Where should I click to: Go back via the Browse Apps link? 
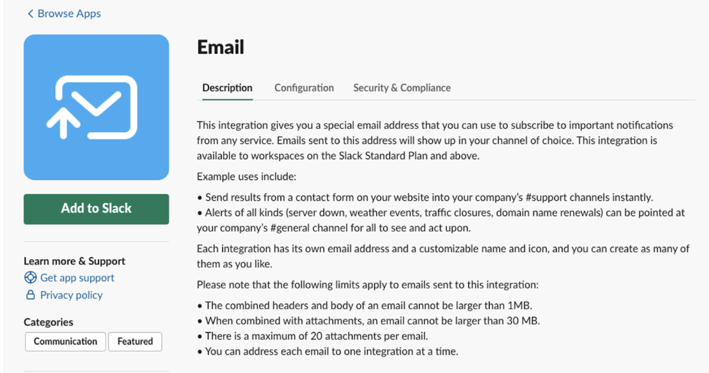(69, 14)
